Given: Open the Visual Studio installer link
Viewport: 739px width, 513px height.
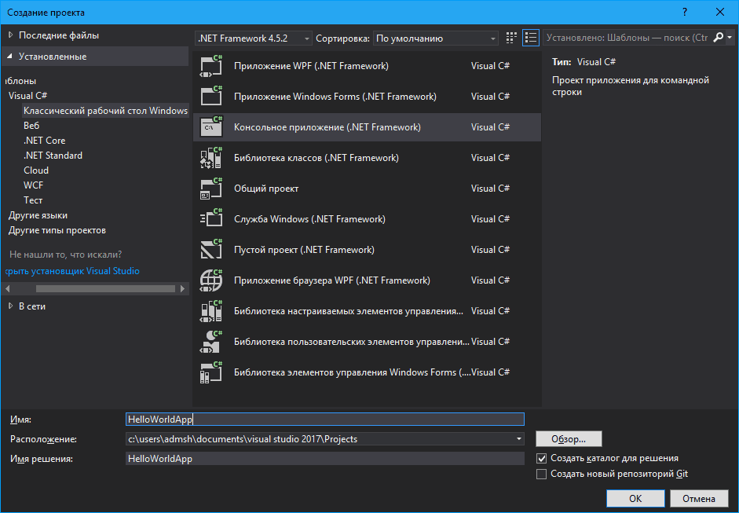Looking at the screenshot, I should [72, 271].
